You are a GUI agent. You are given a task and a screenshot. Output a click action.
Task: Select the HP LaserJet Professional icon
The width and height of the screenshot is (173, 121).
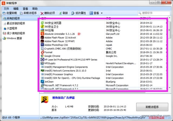pyautogui.click(x=42, y=59)
